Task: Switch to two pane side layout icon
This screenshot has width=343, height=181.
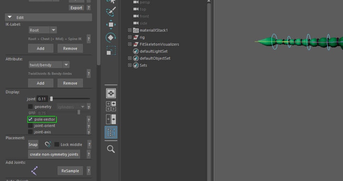Action: click(x=111, y=119)
